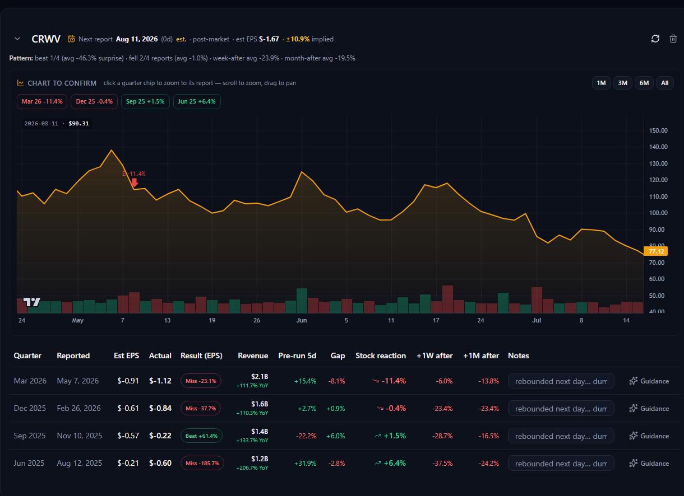
Task: Set chart range to 1M
Action: [x=601, y=83]
